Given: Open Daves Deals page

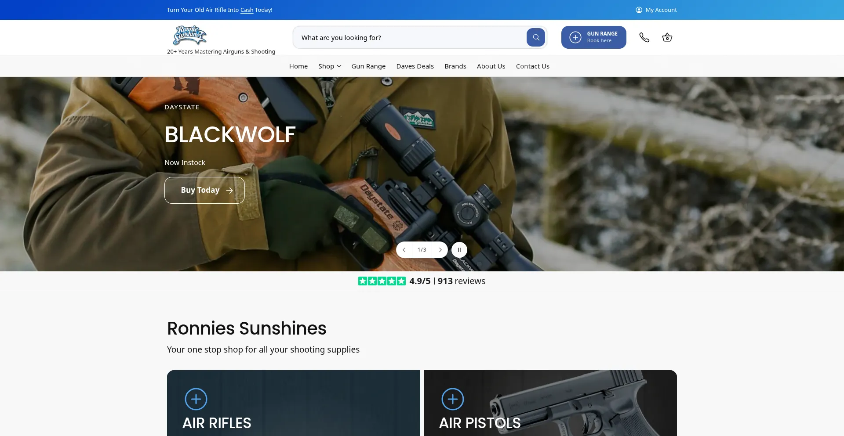Looking at the screenshot, I should pyautogui.click(x=415, y=66).
